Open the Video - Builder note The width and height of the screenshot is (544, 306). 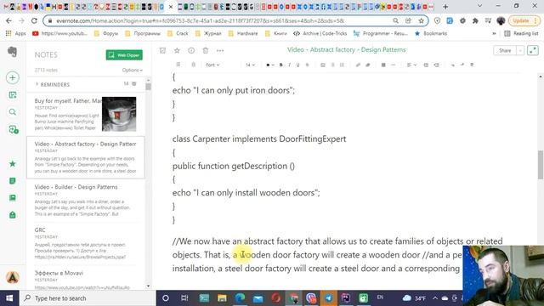(x=85, y=201)
